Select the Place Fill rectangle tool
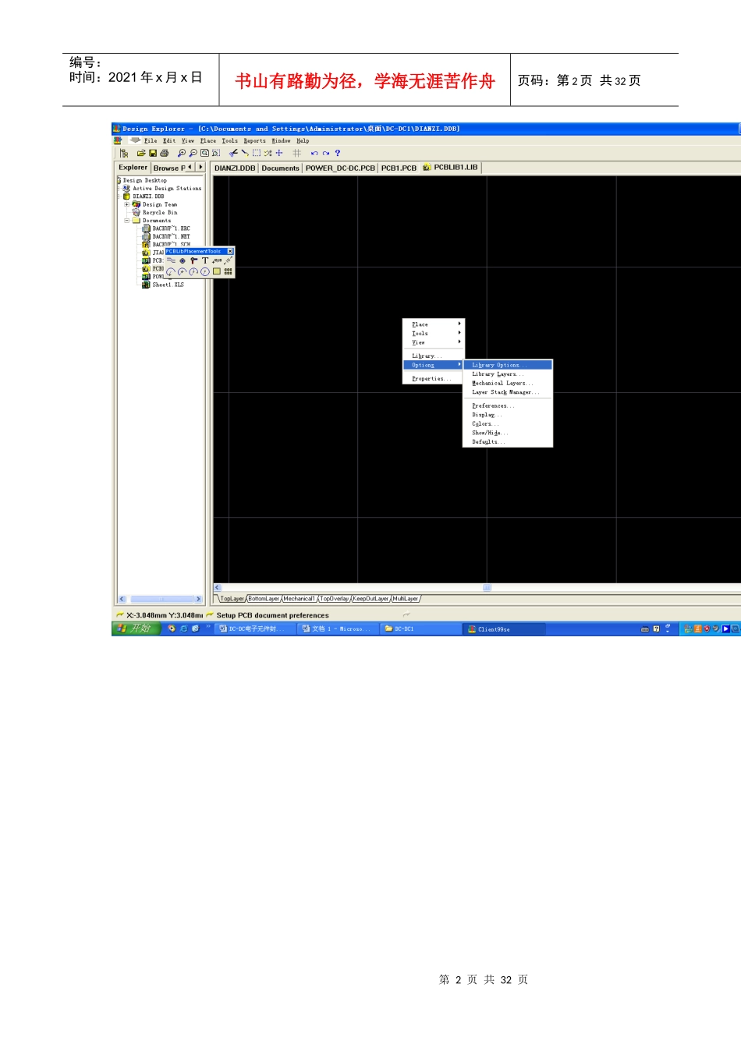741x1048 pixels. [x=217, y=272]
